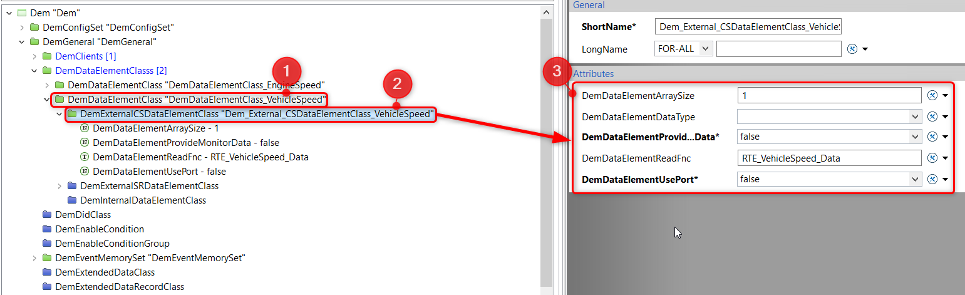Click the reset icon for DemDataElementUsePort attribute
Screen dimensions: 965x295
pos(932,179)
